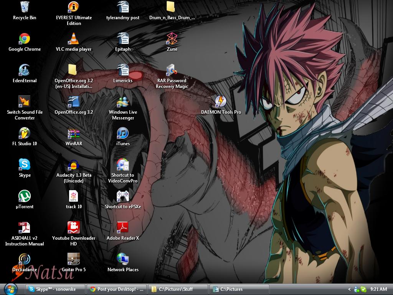Expand hidden system tray icons arrow
The width and height of the screenshot is (393, 295).
(x=349, y=289)
